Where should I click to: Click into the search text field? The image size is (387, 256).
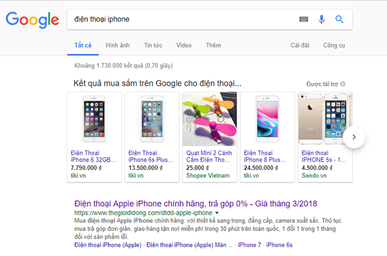click(x=183, y=19)
